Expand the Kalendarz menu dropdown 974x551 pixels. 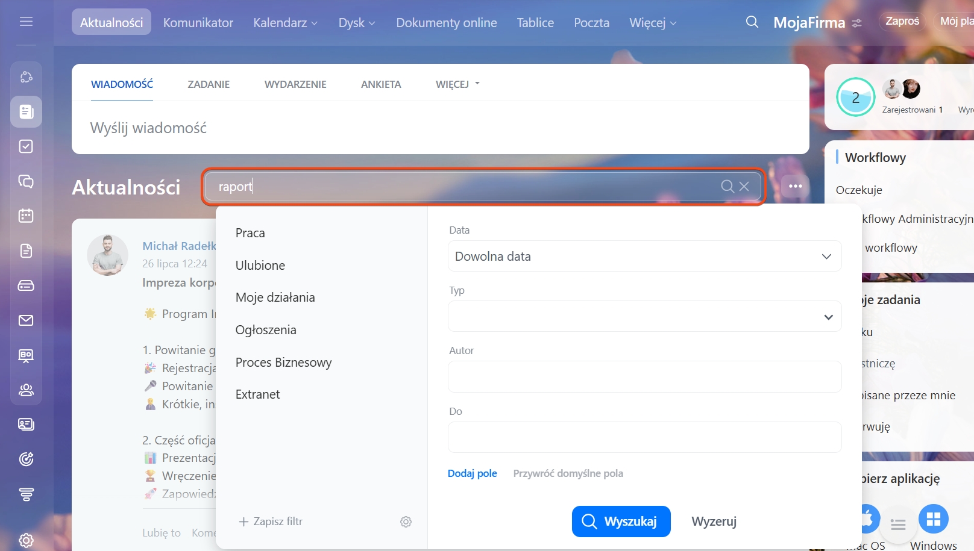[x=285, y=23]
